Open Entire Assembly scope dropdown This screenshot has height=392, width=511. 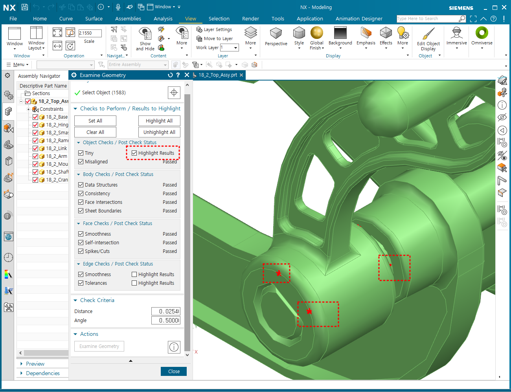point(138,65)
